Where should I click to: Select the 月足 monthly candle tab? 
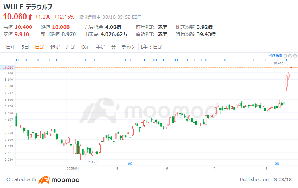pos(70,47)
